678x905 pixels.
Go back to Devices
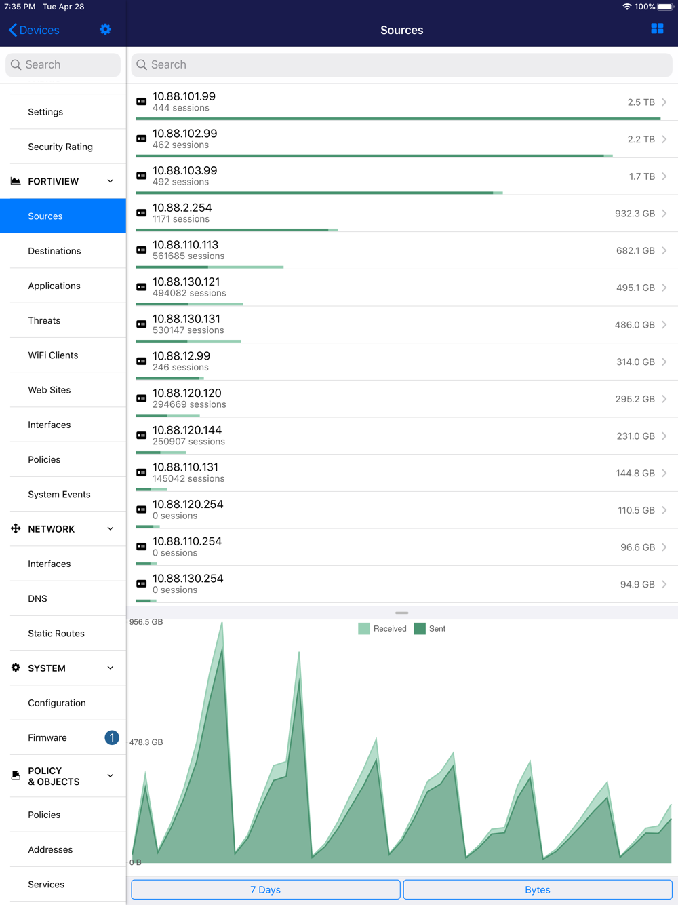point(34,30)
